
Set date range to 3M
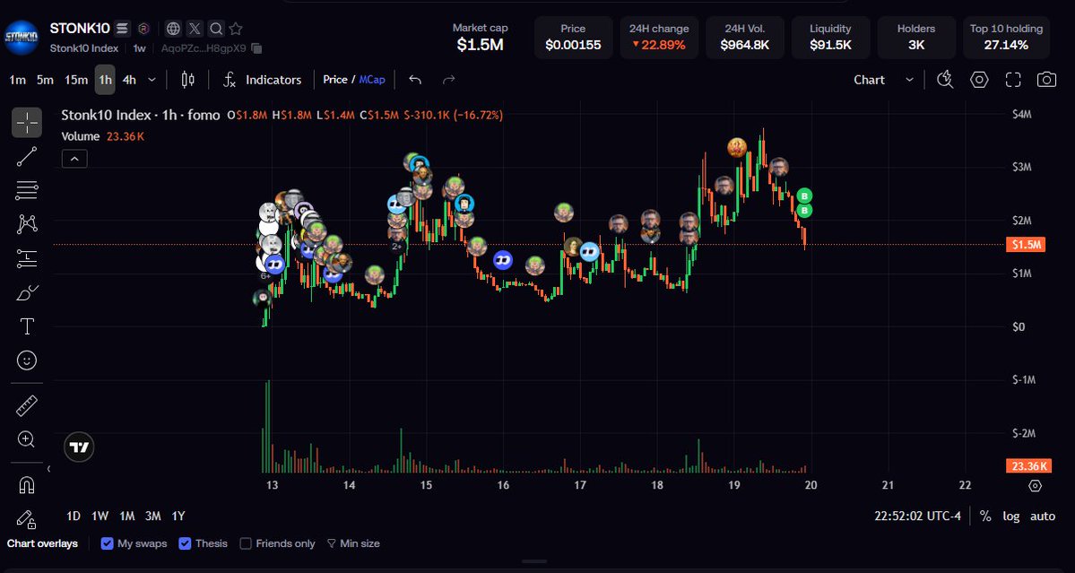tap(153, 517)
